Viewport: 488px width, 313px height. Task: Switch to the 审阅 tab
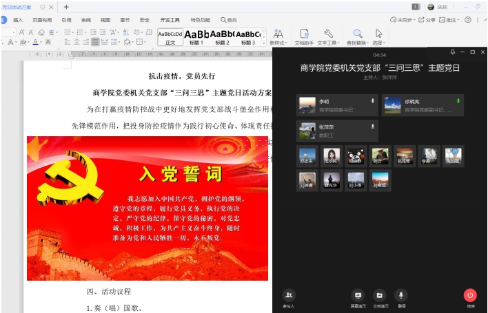tap(86, 20)
